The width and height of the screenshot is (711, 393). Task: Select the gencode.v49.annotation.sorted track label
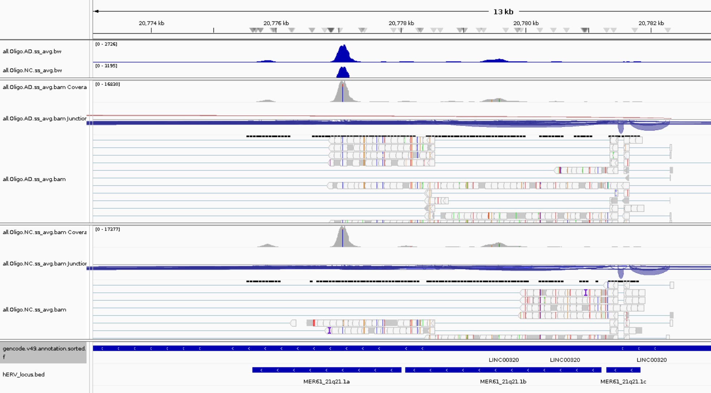pyautogui.click(x=44, y=353)
